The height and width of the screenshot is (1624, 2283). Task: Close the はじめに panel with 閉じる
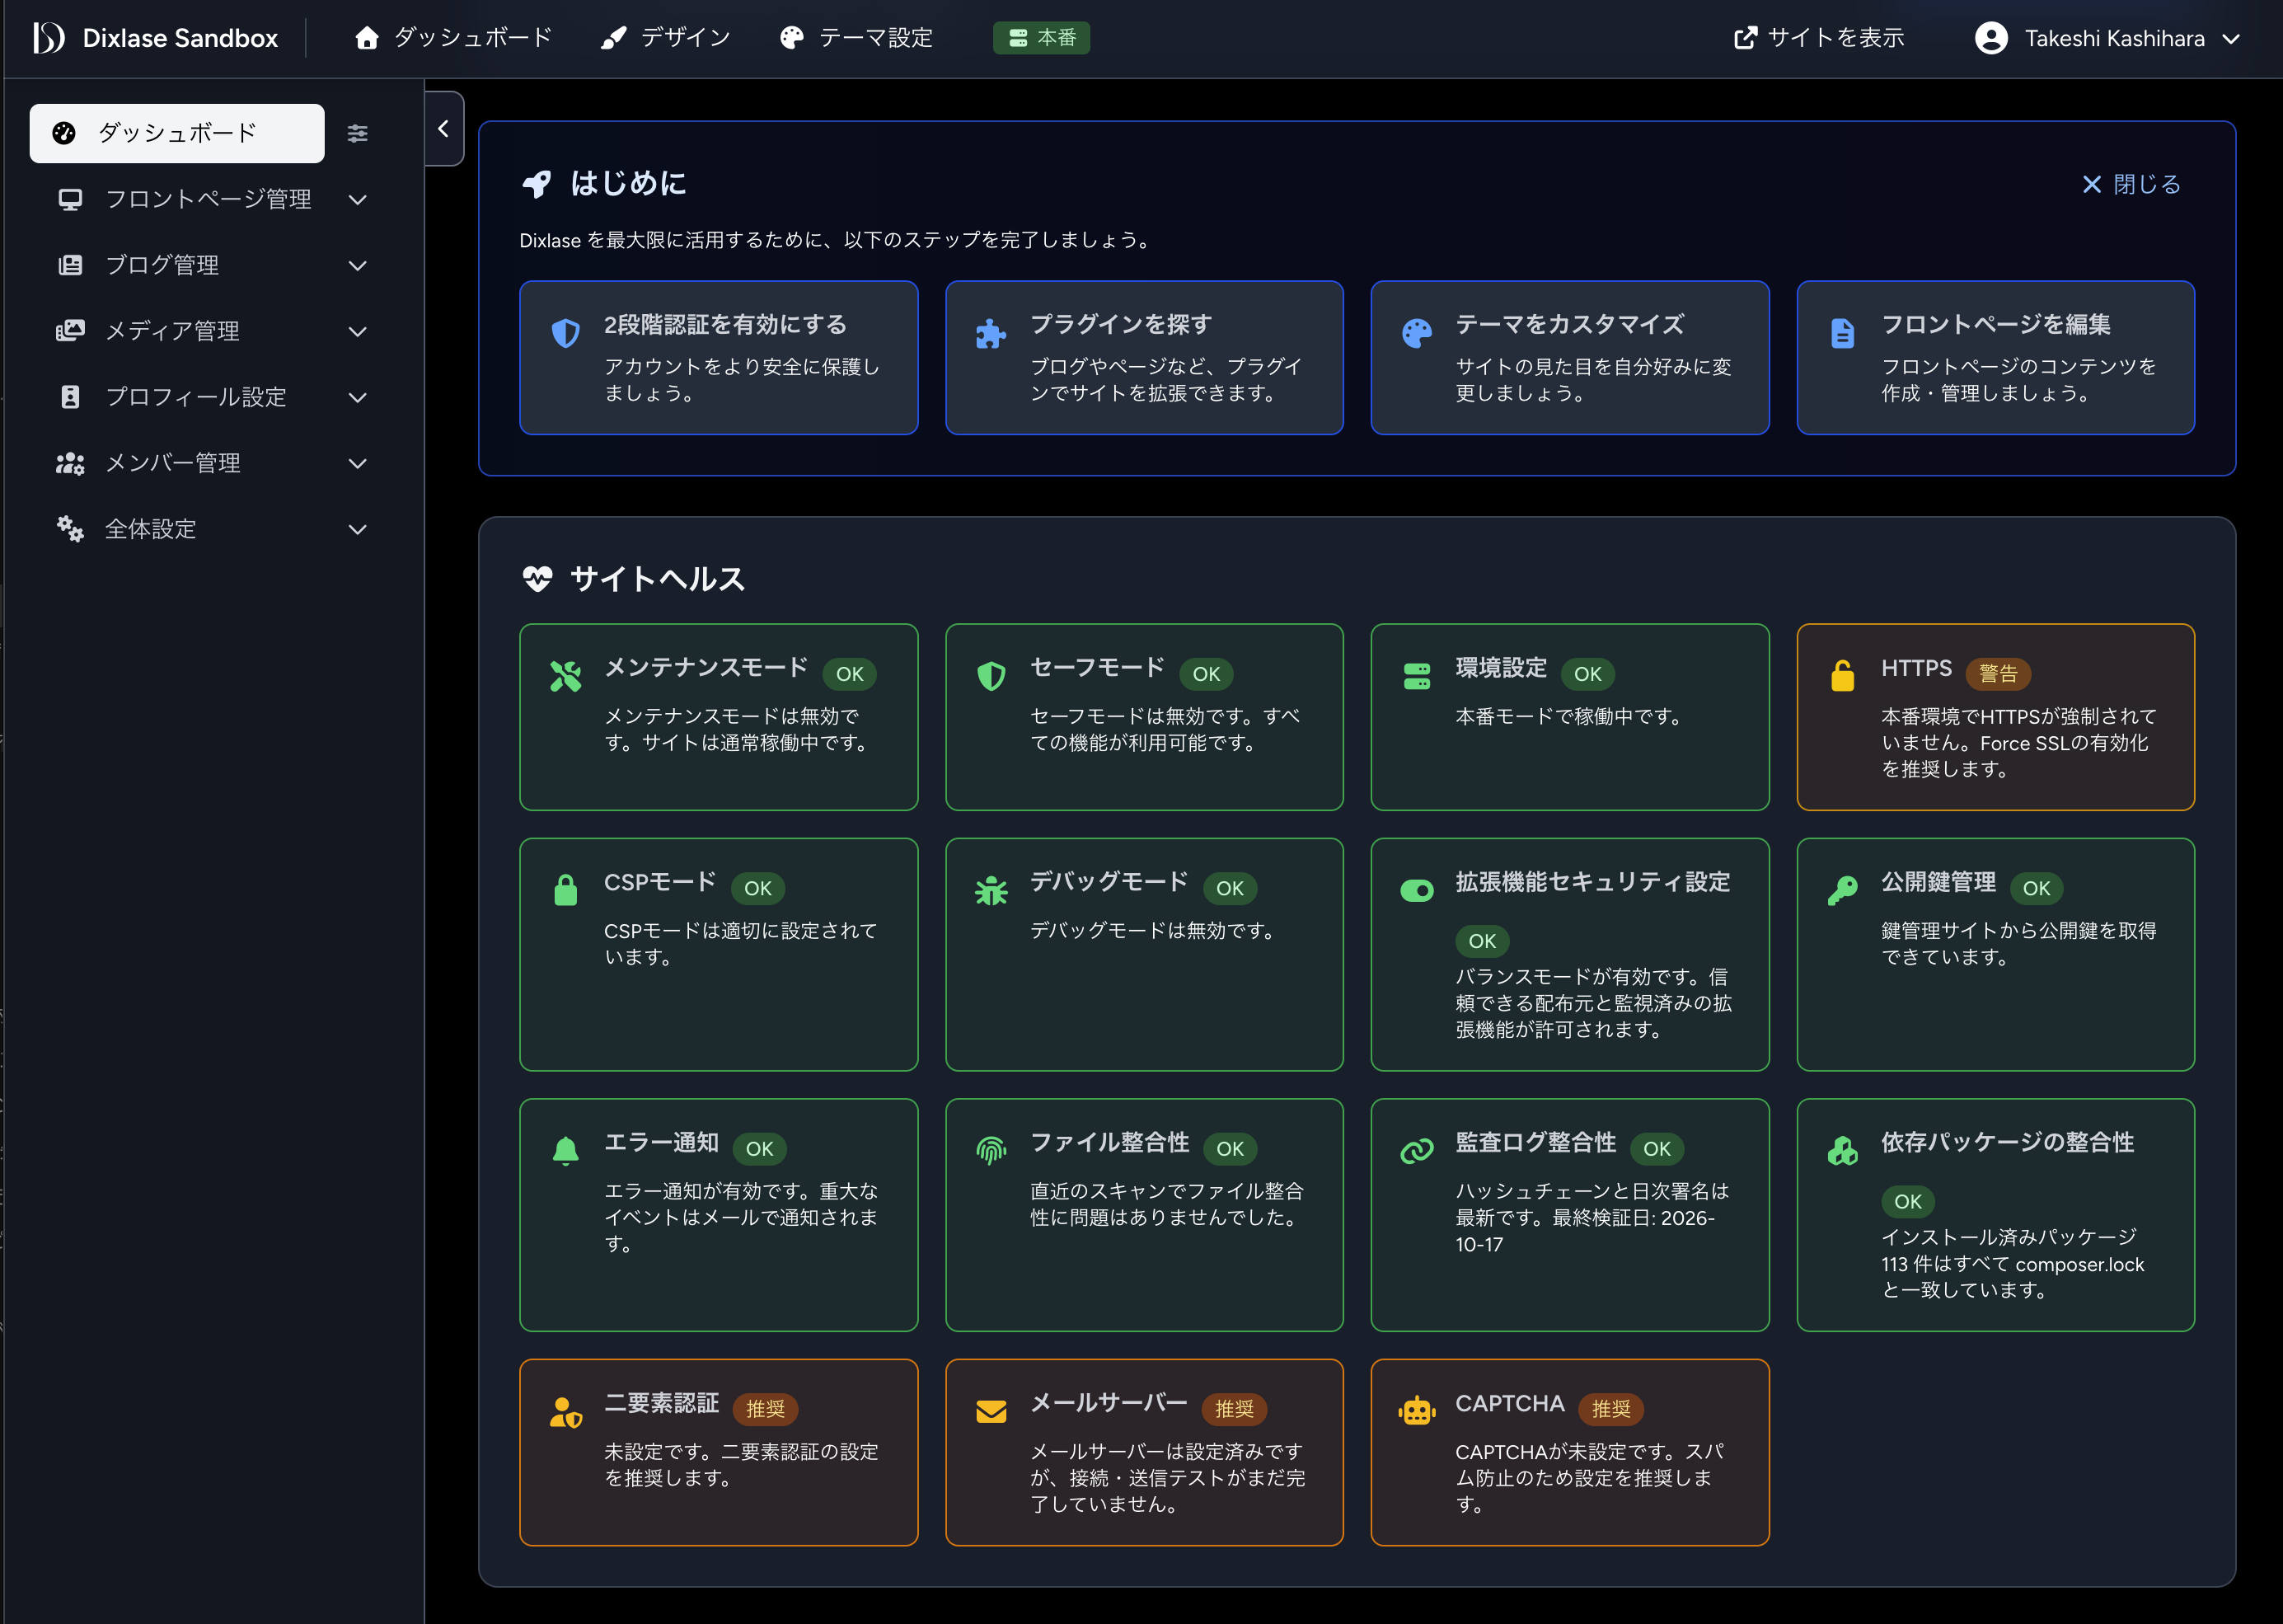pos(2131,184)
